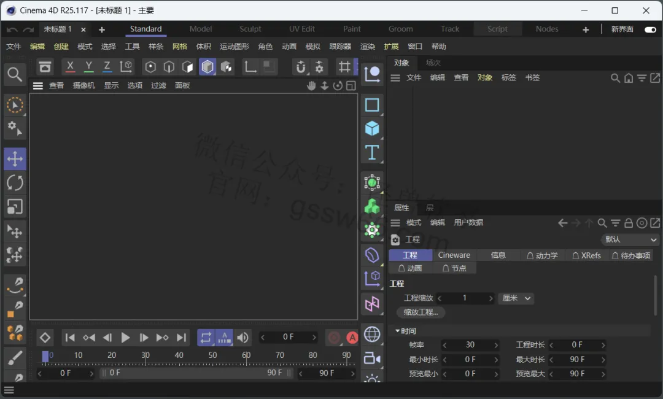The image size is (663, 399).
Task: Open attribute manager hamburger menu
Action: (x=395, y=223)
